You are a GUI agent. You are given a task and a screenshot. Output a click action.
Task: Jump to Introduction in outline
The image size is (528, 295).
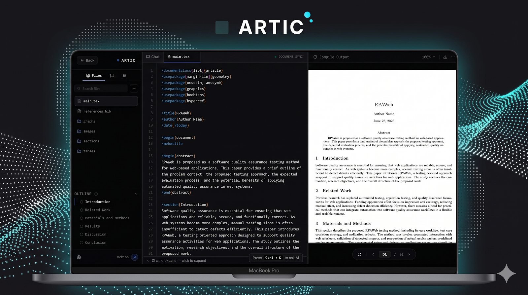tap(98, 202)
